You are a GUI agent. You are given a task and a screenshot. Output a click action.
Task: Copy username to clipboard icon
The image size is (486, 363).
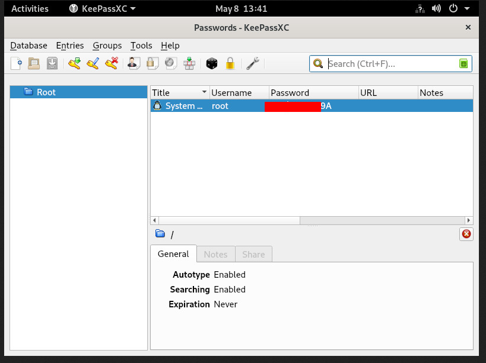[134, 64]
